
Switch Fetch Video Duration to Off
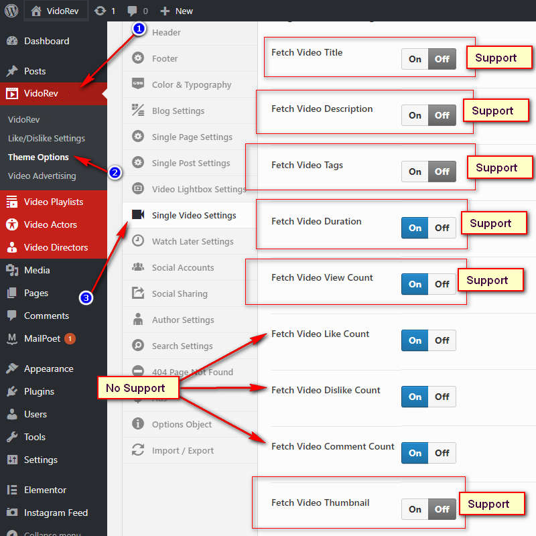point(442,228)
